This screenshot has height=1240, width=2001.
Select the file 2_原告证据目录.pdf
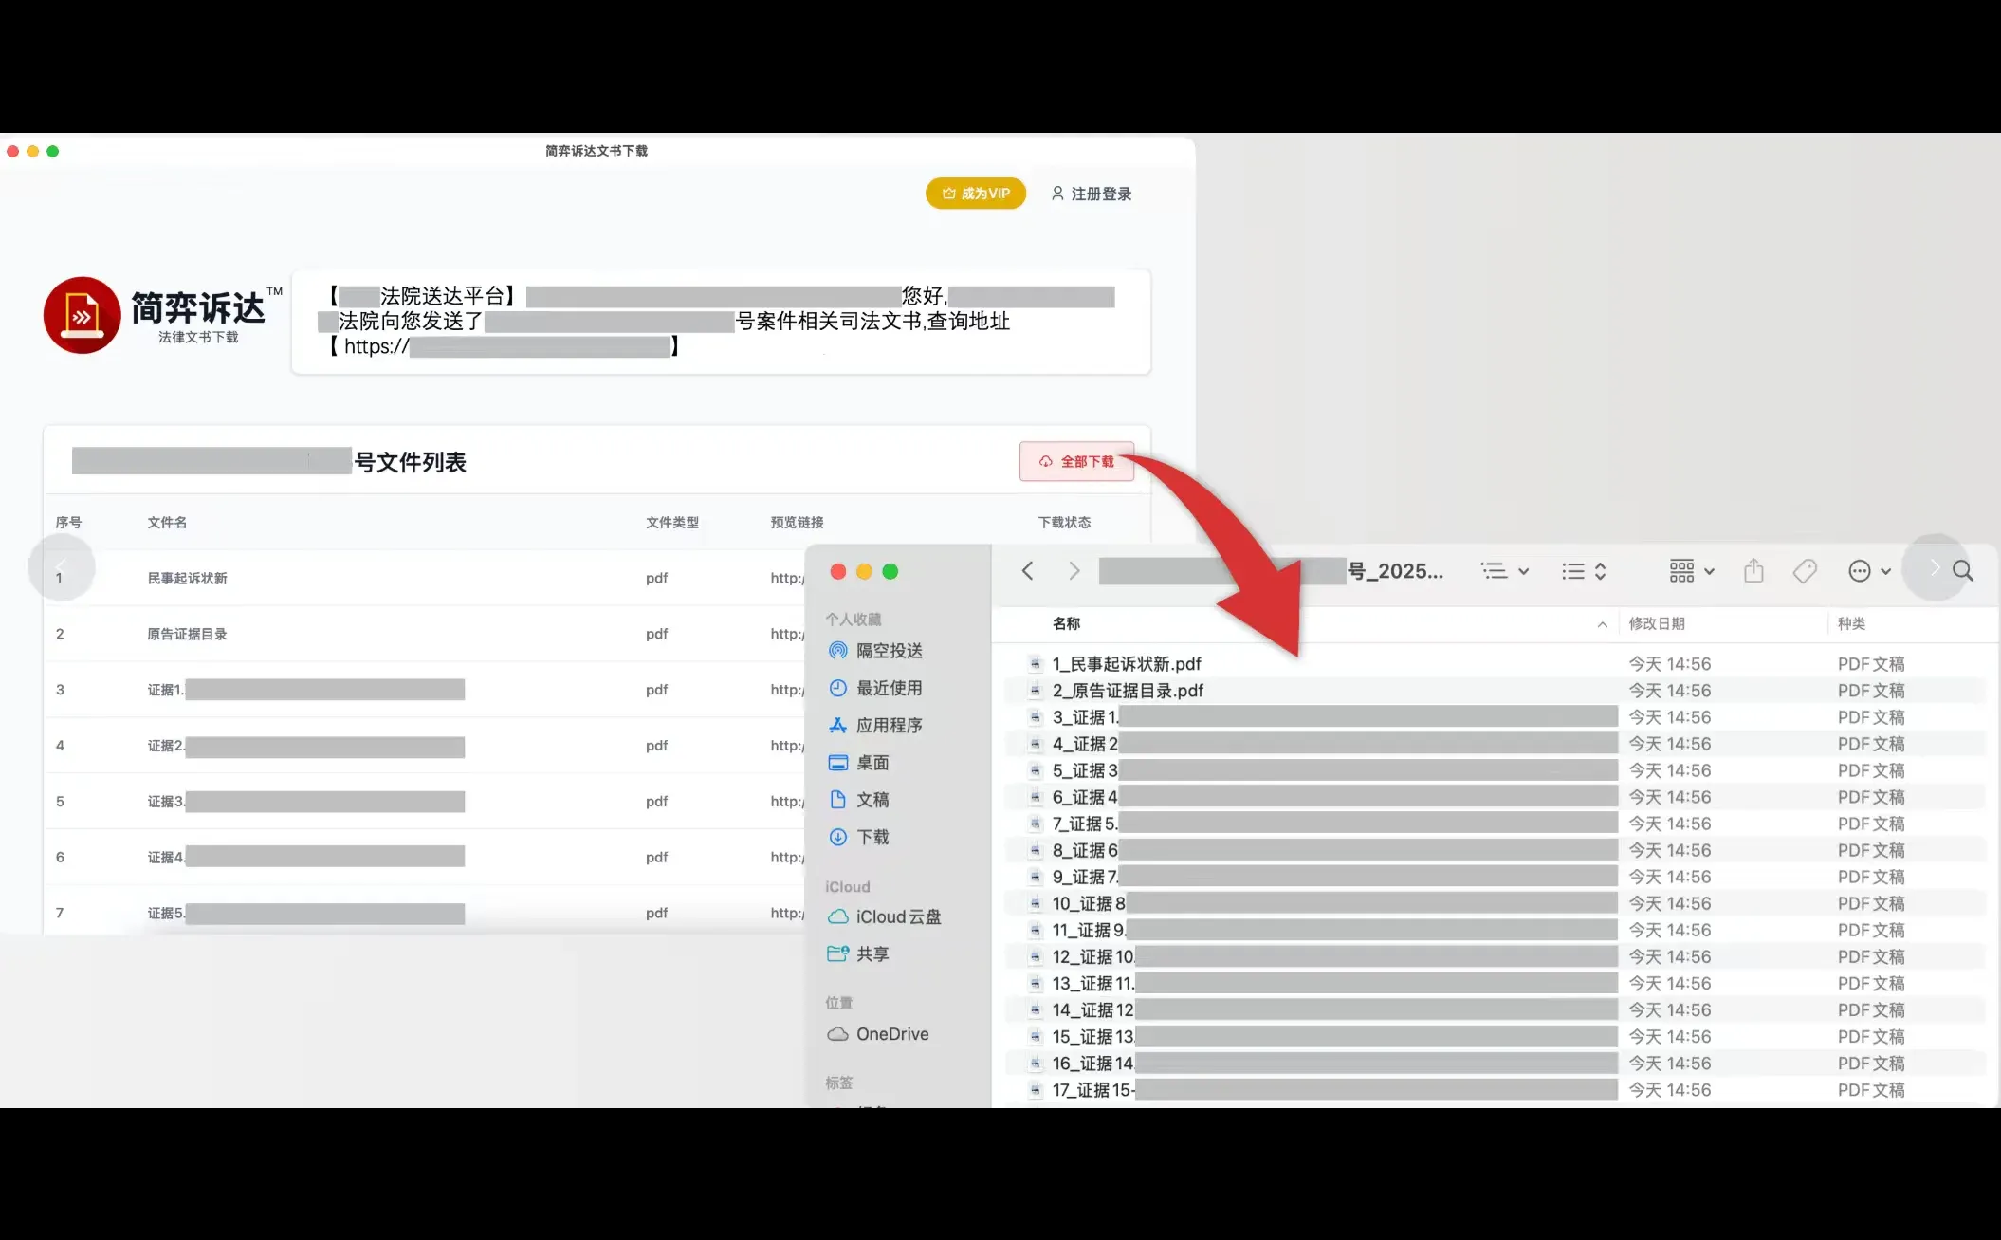[x=1129, y=691]
